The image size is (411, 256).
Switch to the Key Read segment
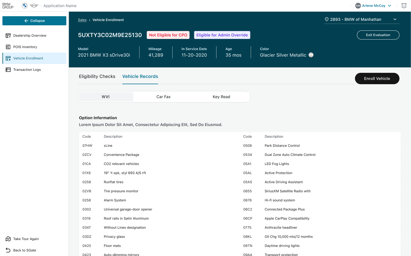(221, 97)
